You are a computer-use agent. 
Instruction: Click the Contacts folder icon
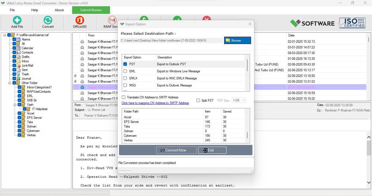point(18,52)
